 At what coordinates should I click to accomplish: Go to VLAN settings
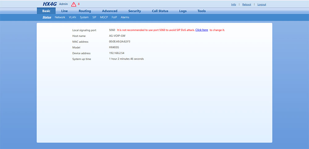72,18
